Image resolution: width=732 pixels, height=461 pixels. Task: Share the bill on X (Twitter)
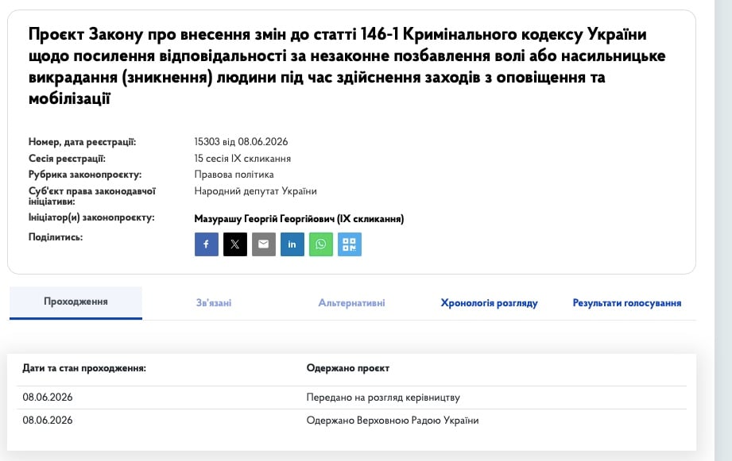(x=234, y=244)
